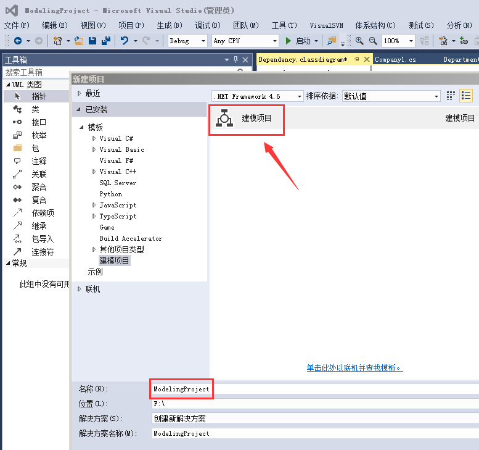Screen dimensions: 479x450
Task: Click the location path input field
Action: pyautogui.click(x=315, y=404)
